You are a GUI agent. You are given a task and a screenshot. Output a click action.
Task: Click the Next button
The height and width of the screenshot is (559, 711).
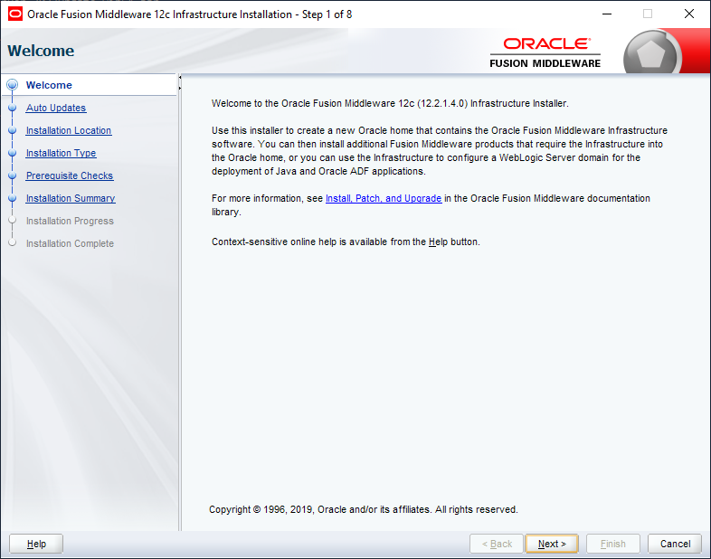[552, 544]
